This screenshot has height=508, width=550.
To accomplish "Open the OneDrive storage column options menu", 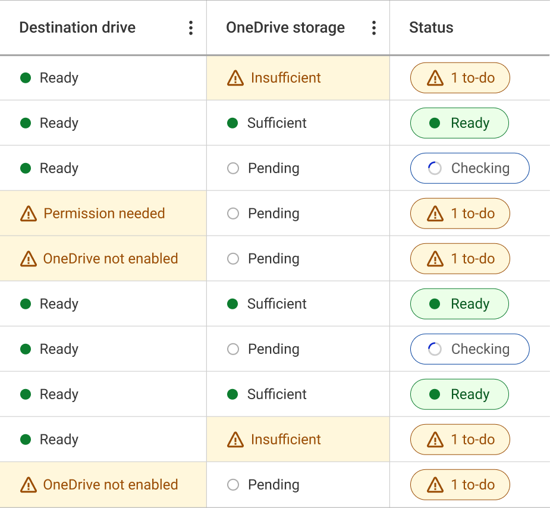I will click(374, 28).
